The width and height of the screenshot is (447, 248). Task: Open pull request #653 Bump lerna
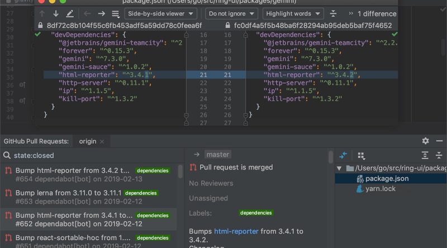pos(88,197)
